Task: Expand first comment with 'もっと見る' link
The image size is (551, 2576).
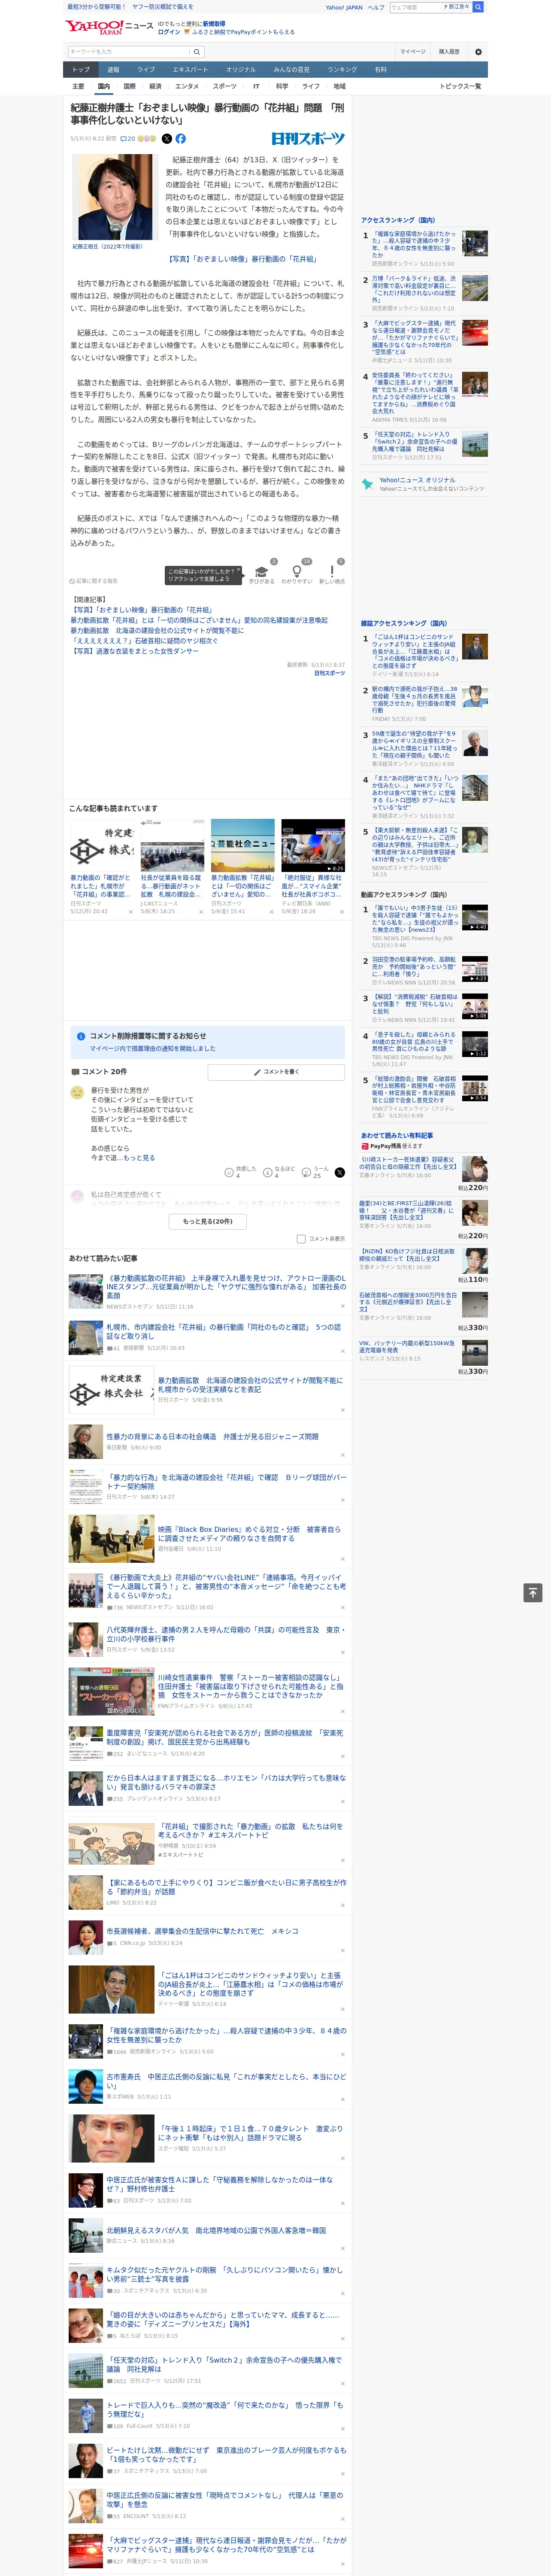Action: pyautogui.click(x=139, y=1158)
